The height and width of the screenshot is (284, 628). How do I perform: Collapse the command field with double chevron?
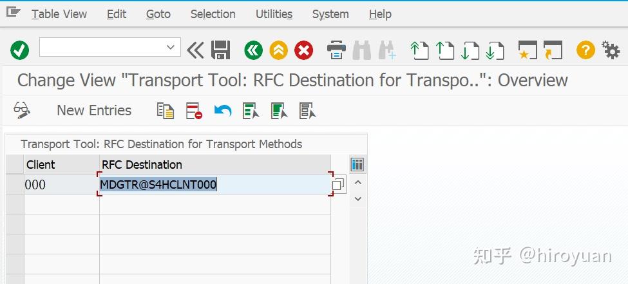pyautogui.click(x=195, y=50)
